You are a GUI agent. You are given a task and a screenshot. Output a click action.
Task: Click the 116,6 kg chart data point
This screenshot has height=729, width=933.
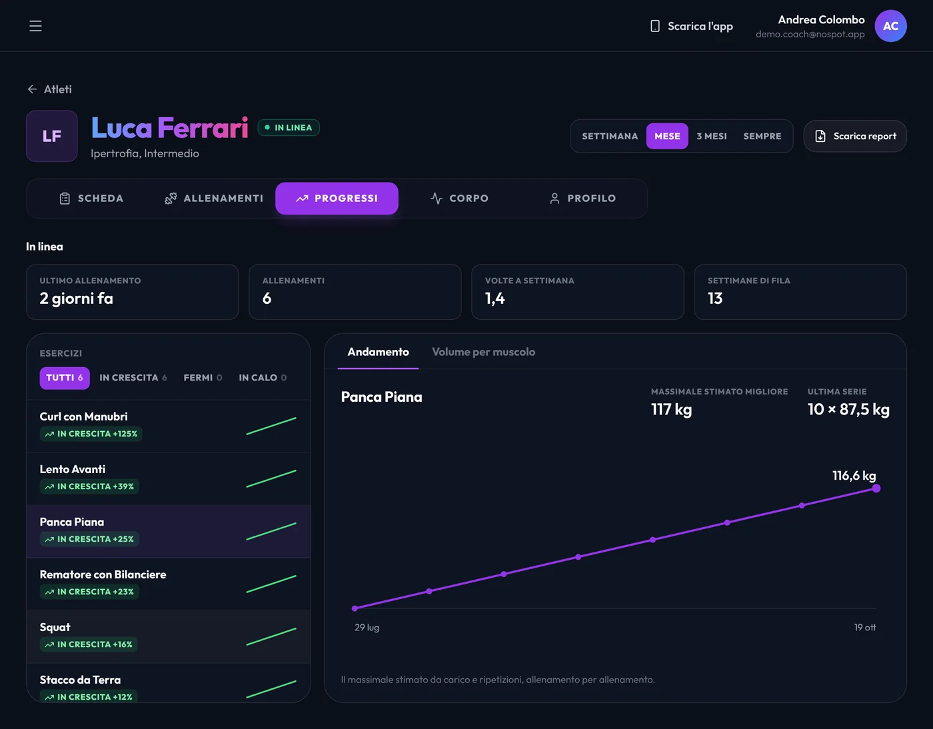tap(876, 488)
